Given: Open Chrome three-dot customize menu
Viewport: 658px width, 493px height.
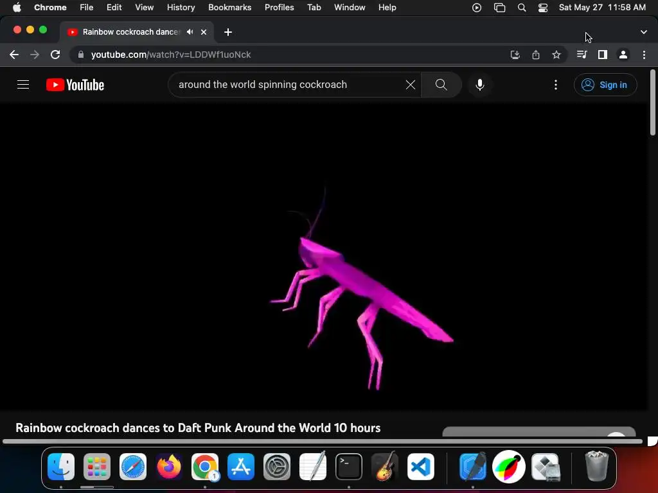Looking at the screenshot, I should pos(644,55).
